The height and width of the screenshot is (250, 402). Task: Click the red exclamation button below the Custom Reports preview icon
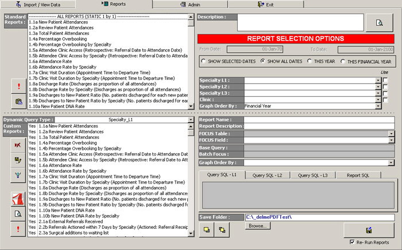click(18, 229)
